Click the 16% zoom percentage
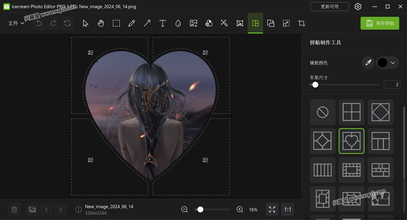The image size is (407, 220). 253,210
